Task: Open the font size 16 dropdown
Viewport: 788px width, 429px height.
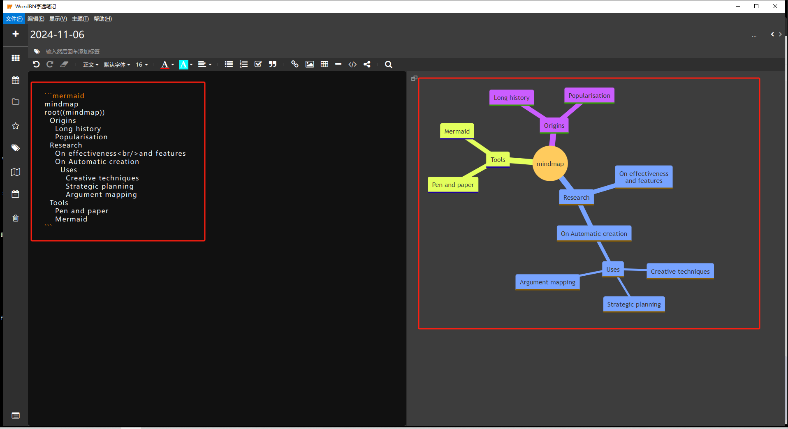Action: point(142,65)
